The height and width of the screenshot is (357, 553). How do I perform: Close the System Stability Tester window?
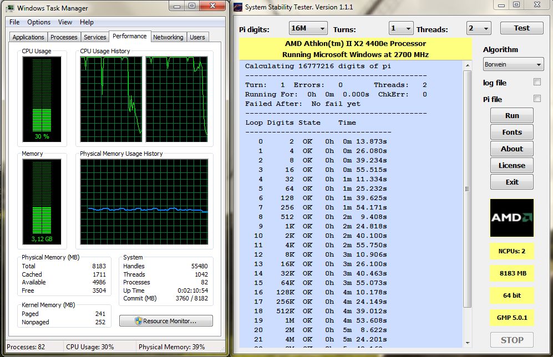pyautogui.click(x=537, y=6)
